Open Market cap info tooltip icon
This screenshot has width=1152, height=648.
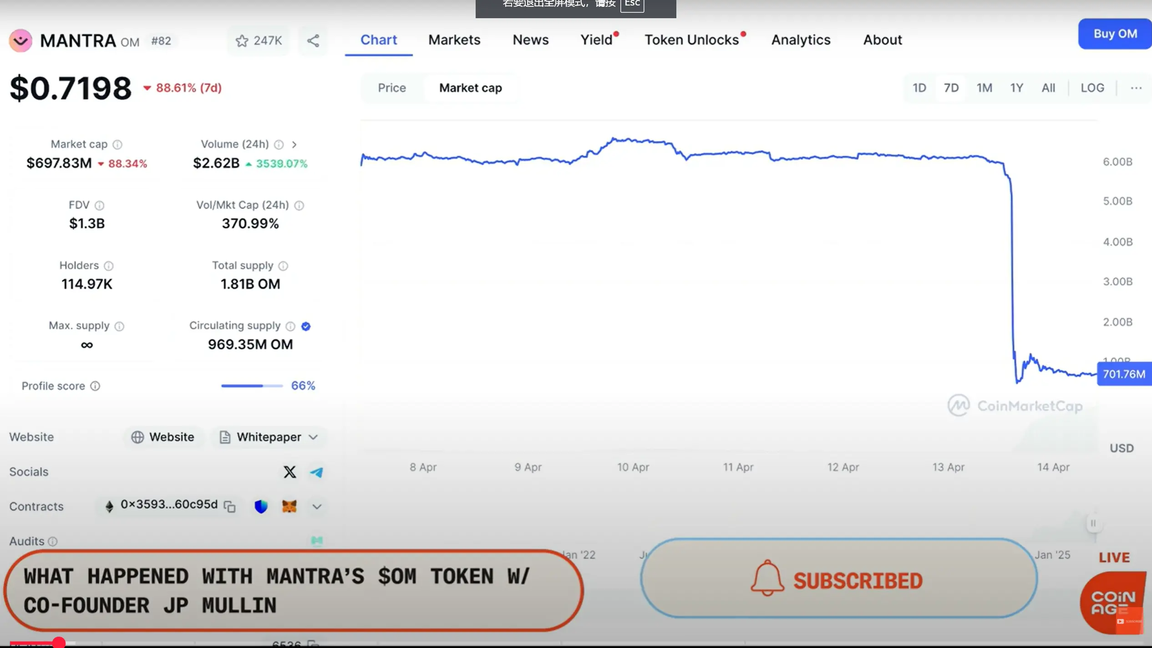point(117,144)
